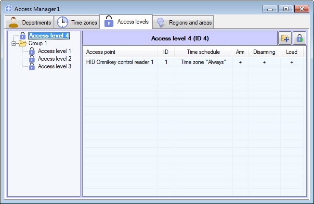Click the Load column header
The image size is (314, 204).
coord(291,52)
